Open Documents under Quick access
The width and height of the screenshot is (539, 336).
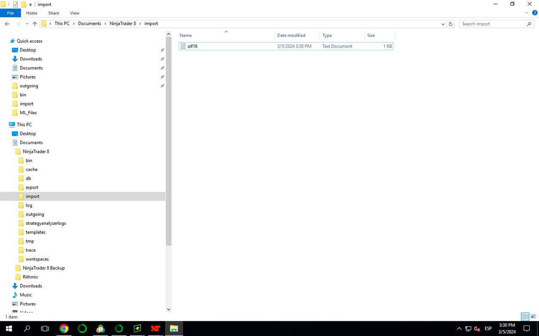click(x=31, y=68)
